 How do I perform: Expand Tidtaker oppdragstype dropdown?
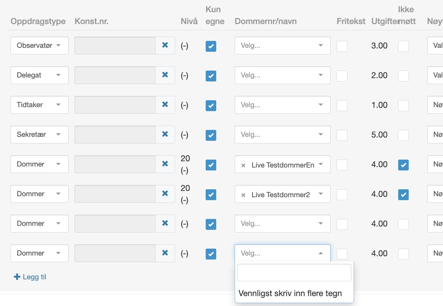(39, 105)
